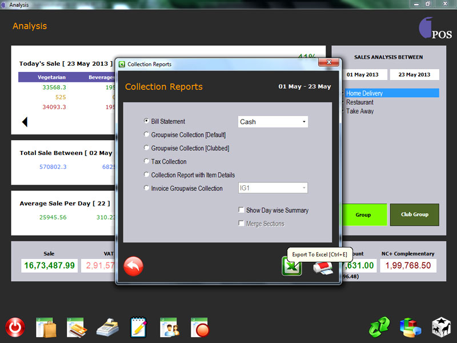Select the Tax Collection radio button
457x343 pixels.
[147, 162]
